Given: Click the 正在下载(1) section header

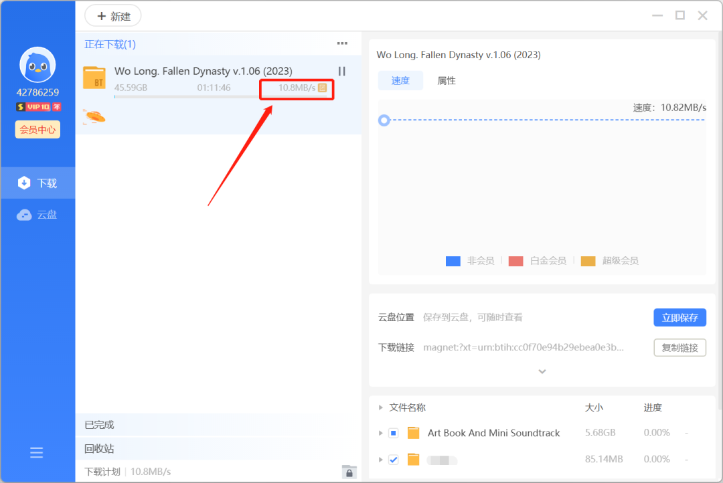Looking at the screenshot, I should [x=110, y=44].
